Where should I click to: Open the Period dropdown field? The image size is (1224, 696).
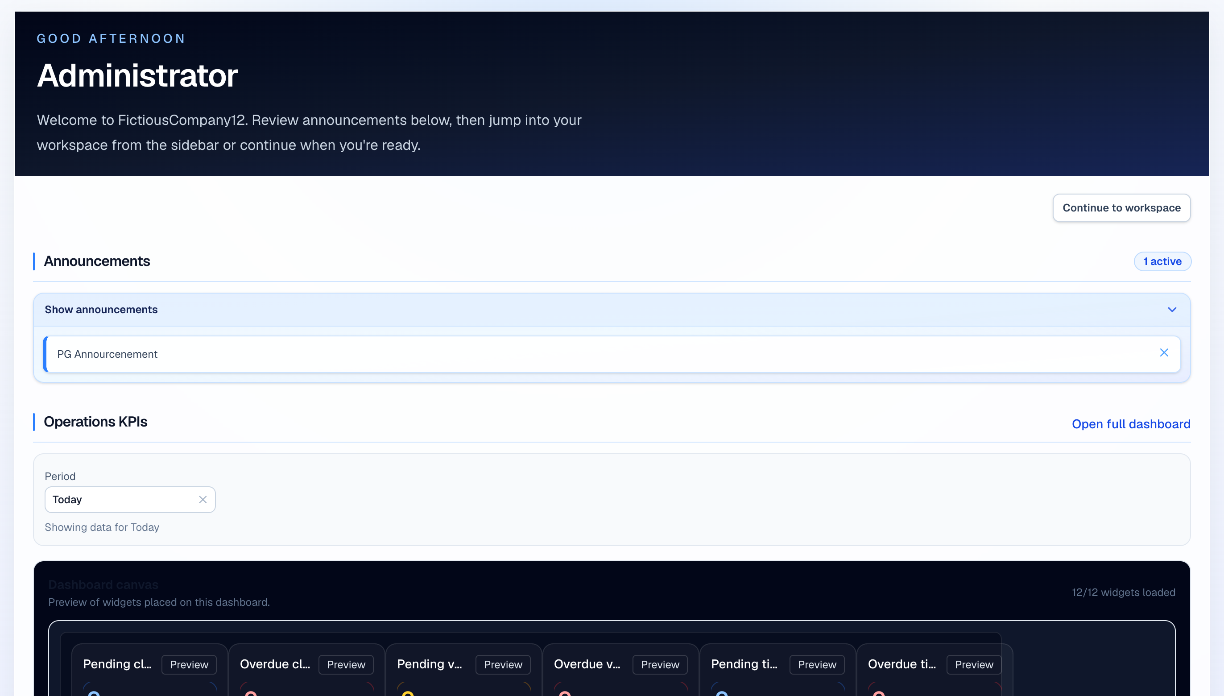[130, 500]
